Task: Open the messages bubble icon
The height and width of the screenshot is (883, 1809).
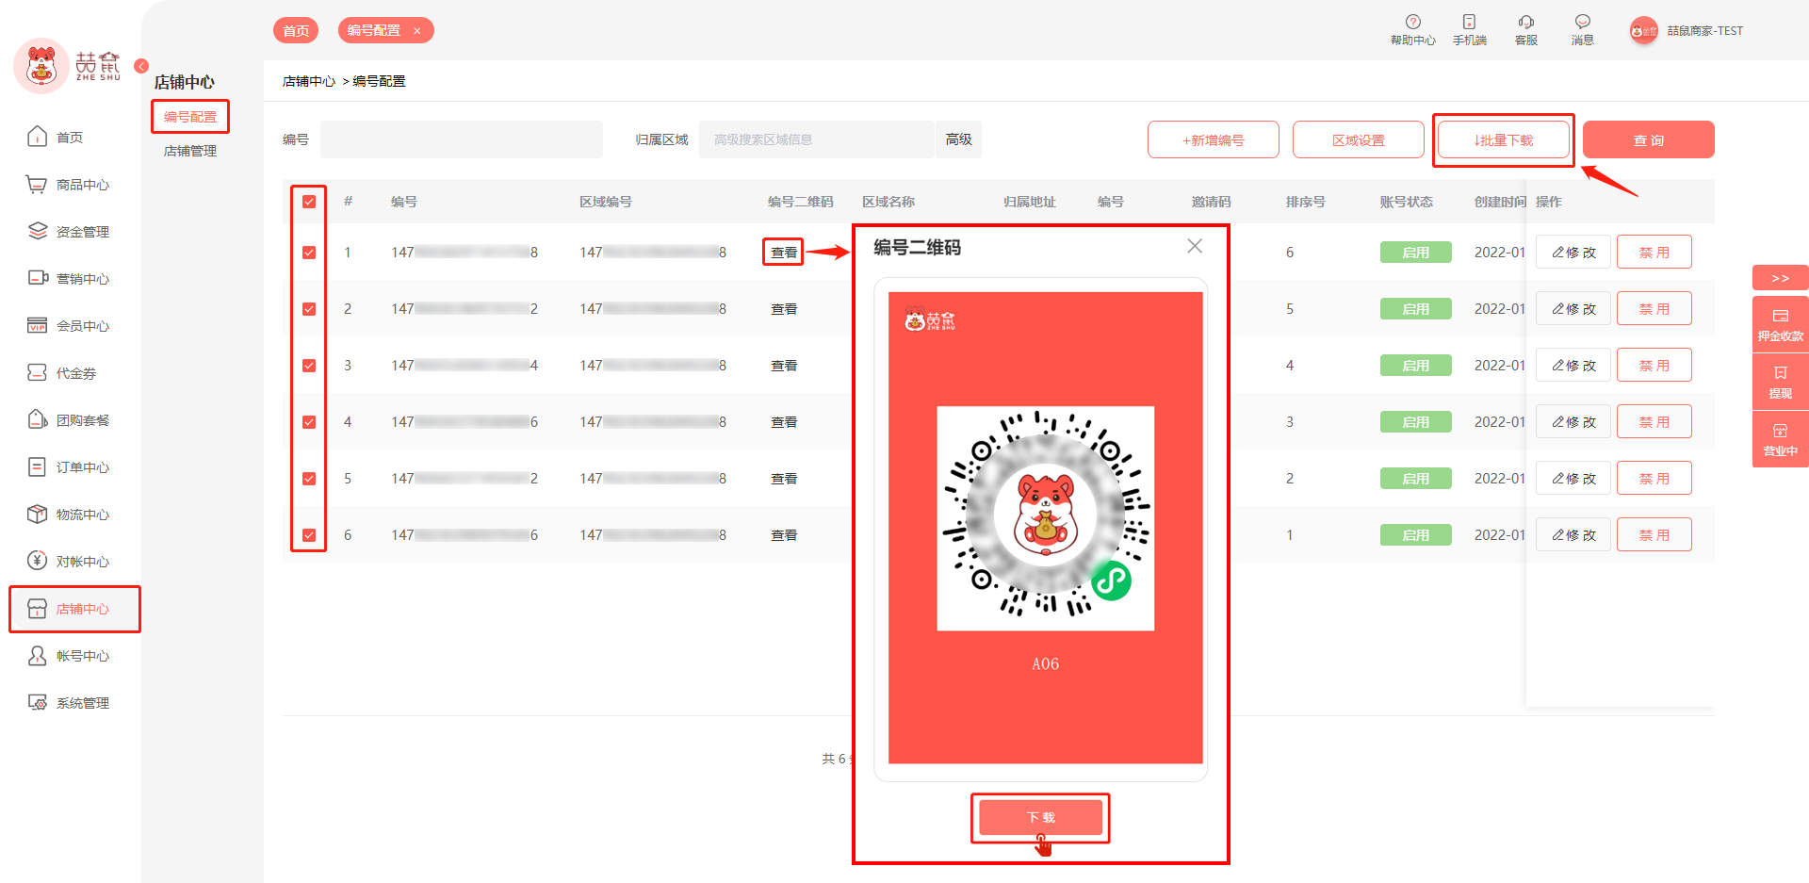Action: click(x=1582, y=22)
